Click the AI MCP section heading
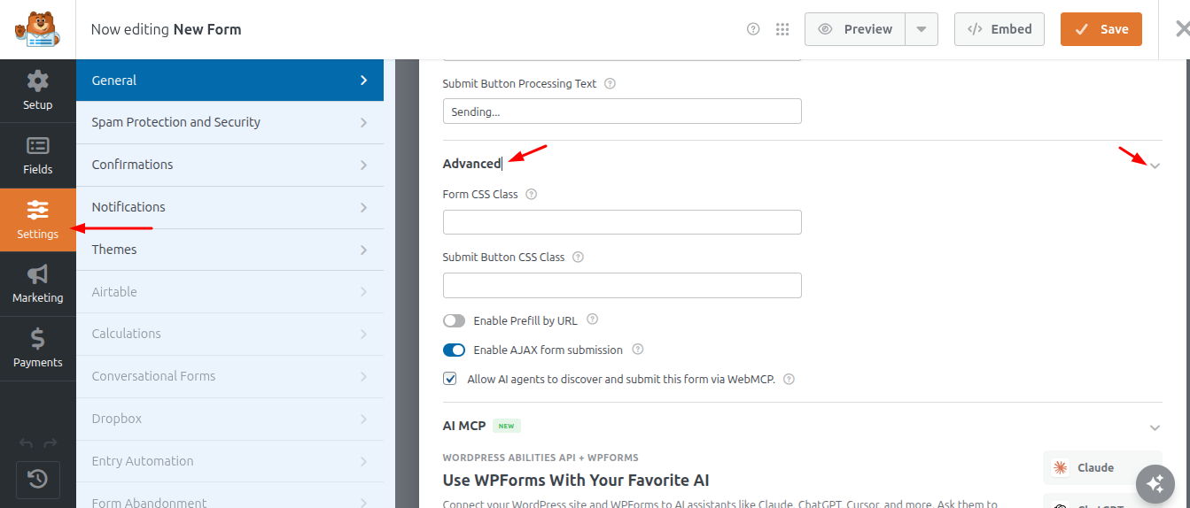1190x508 pixels. [464, 426]
